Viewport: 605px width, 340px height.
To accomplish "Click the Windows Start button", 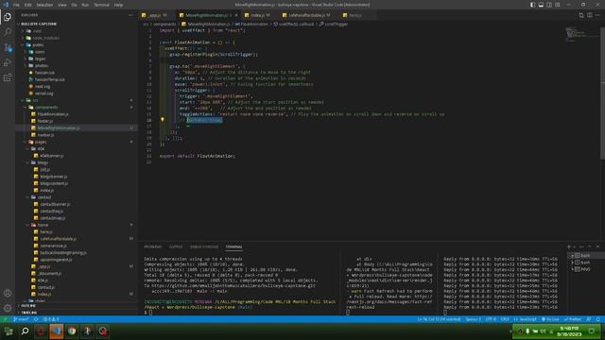I will point(9,331).
